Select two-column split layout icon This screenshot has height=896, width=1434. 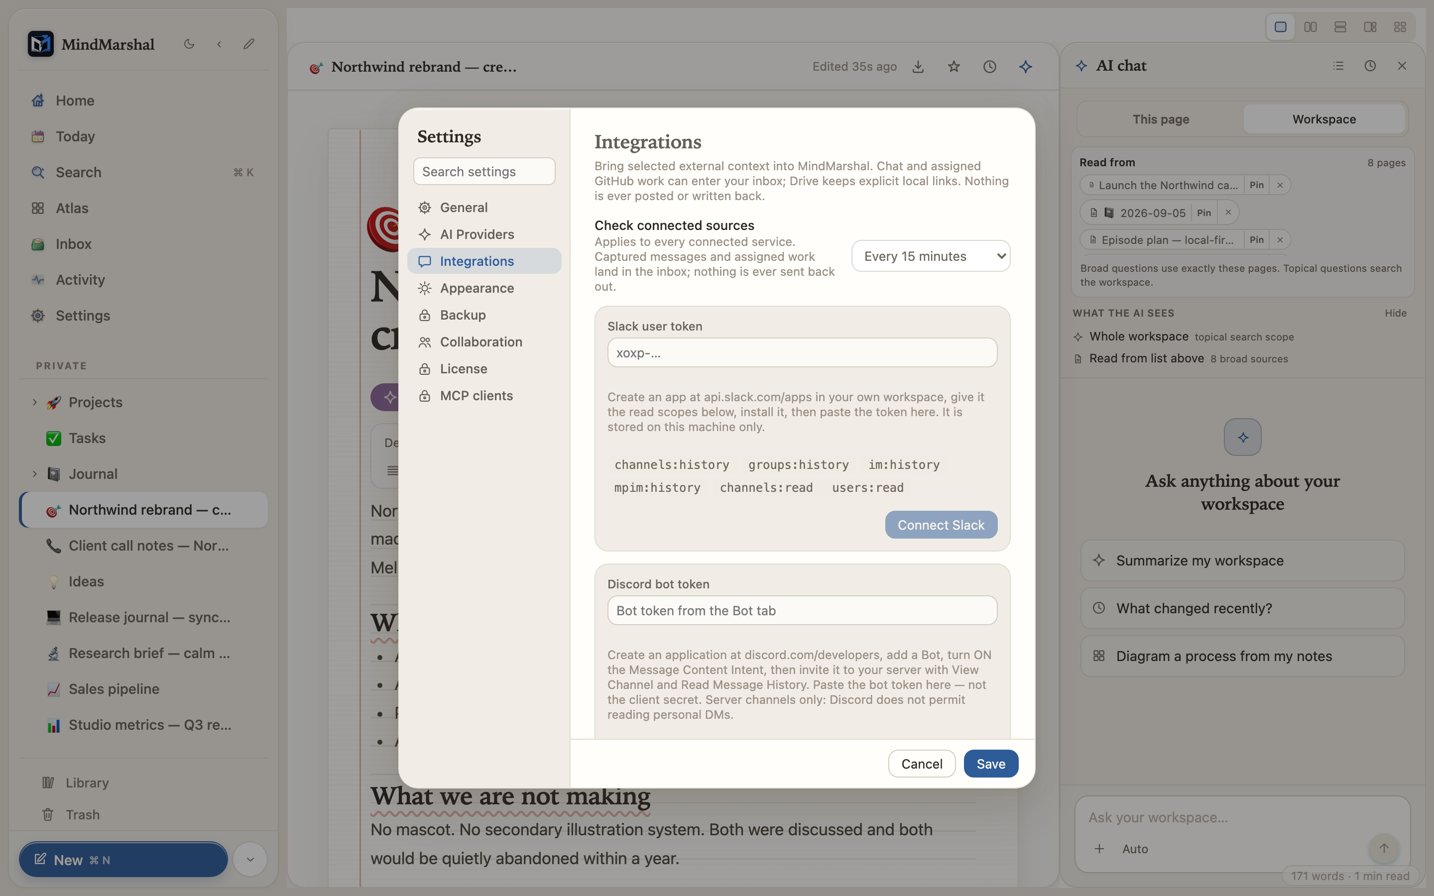pyautogui.click(x=1310, y=27)
